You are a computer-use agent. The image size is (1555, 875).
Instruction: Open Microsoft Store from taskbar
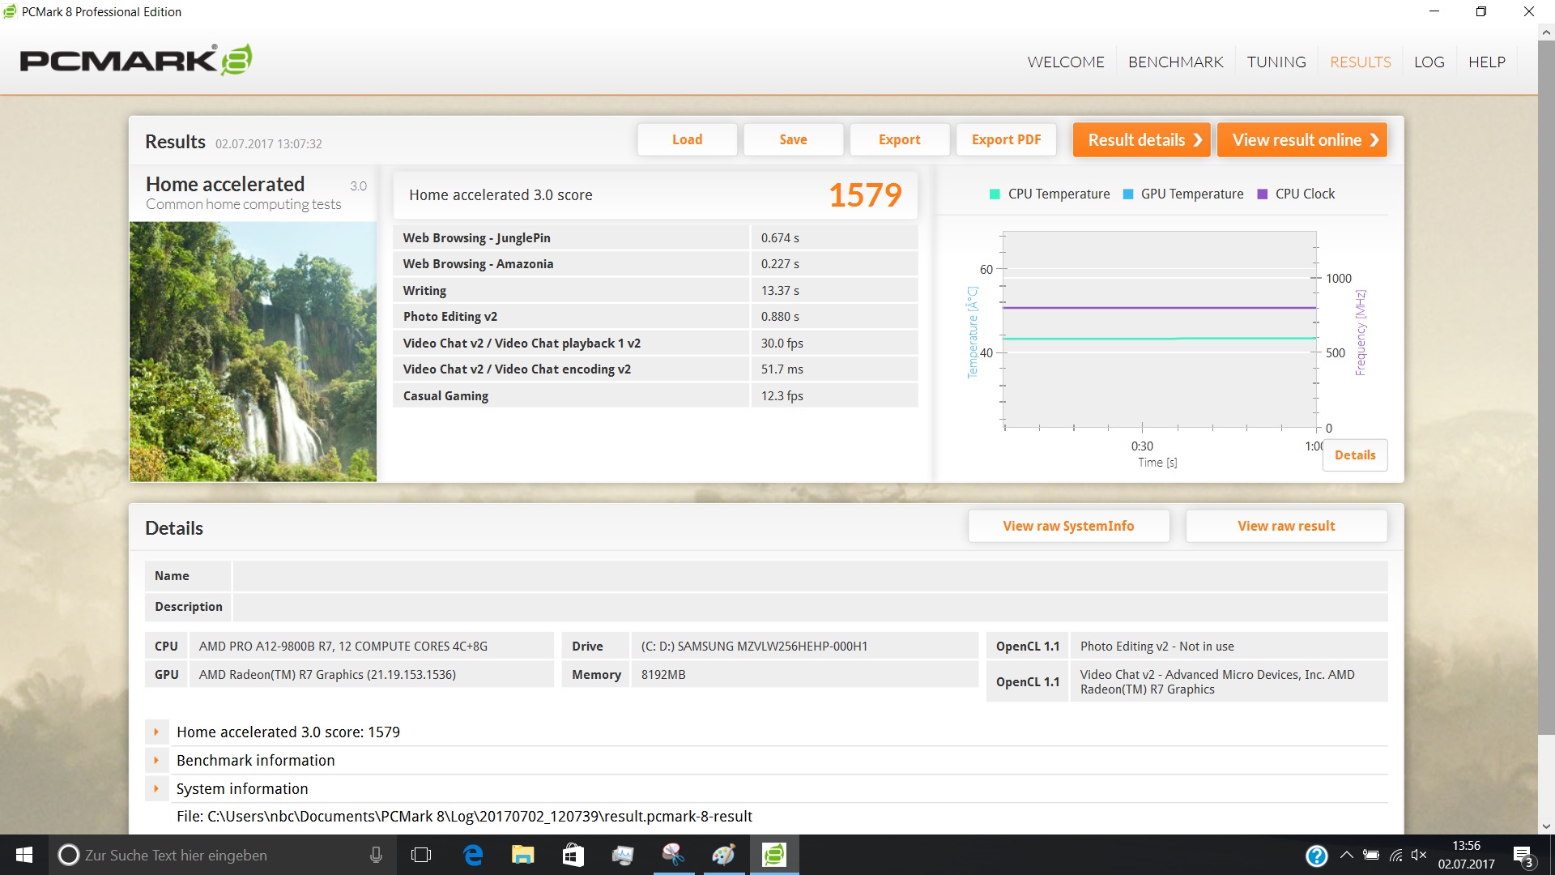[573, 855]
